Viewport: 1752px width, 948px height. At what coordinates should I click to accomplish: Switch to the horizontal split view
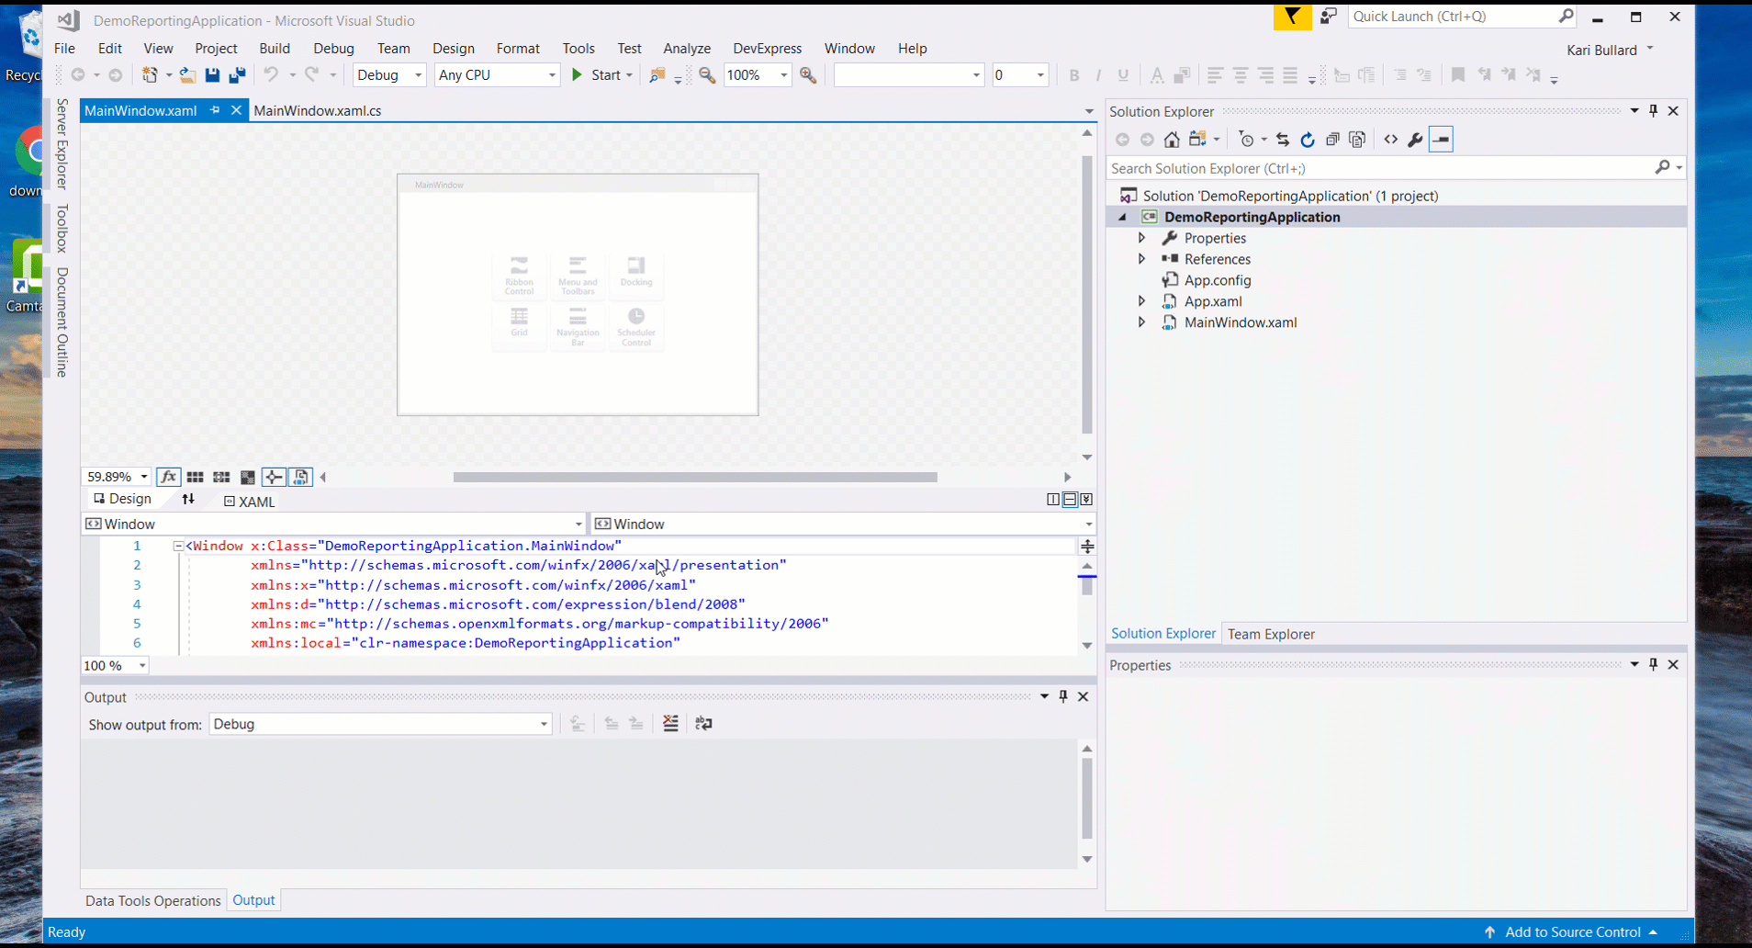(x=1070, y=500)
